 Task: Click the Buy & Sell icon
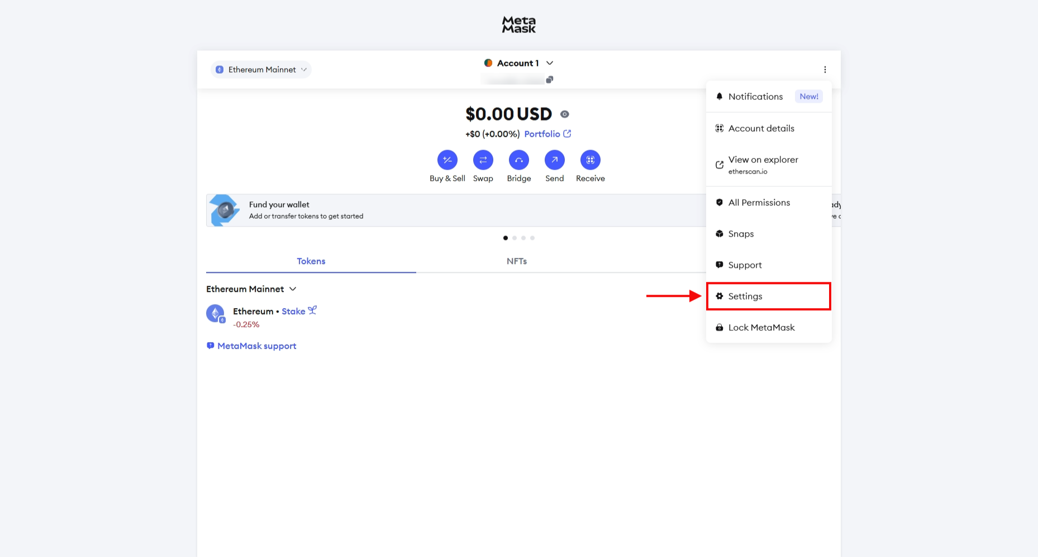point(447,160)
